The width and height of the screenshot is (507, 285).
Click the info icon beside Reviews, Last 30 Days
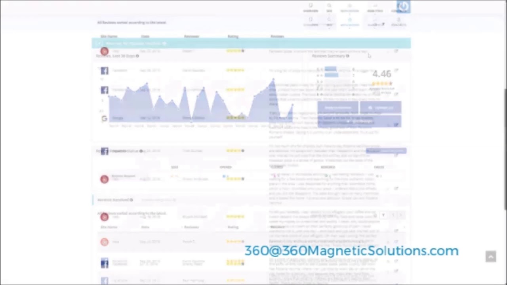point(137,56)
